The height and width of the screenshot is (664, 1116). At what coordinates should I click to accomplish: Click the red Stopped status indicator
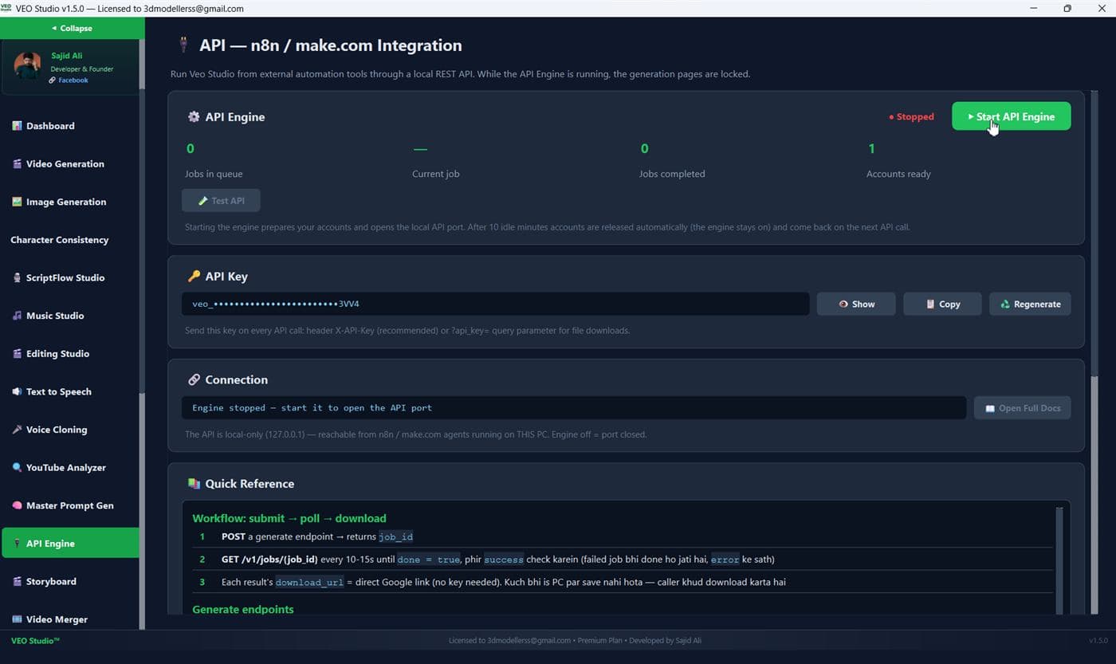(x=911, y=116)
